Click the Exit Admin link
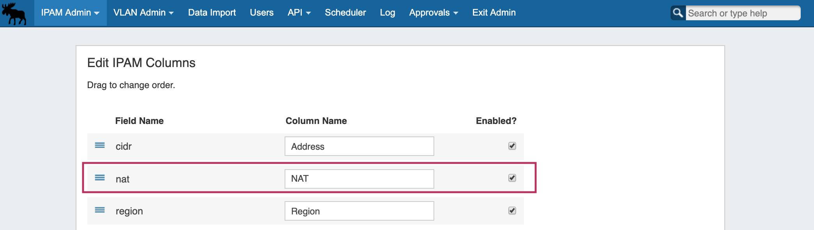Image resolution: width=814 pixels, height=230 pixels. coord(494,13)
